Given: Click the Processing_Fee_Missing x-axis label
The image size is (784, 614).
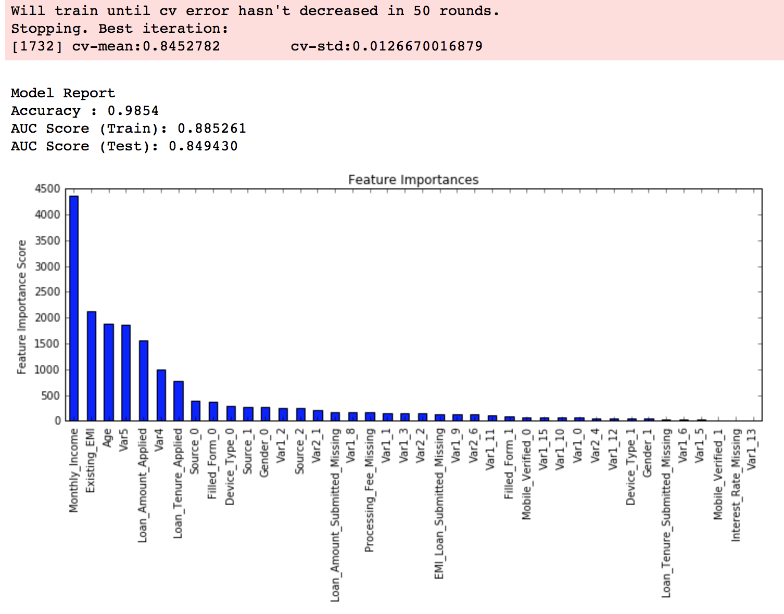Looking at the screenshot, I should coord(369,490).
